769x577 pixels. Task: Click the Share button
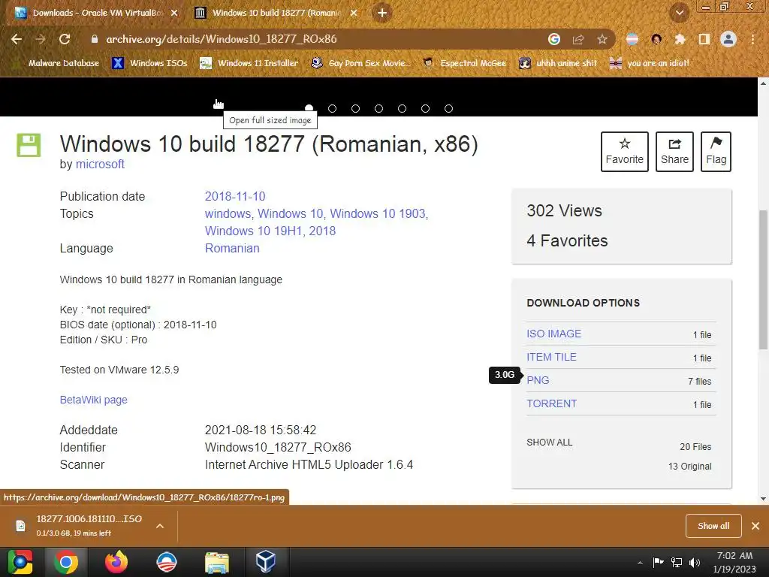[x=674, y=152]
